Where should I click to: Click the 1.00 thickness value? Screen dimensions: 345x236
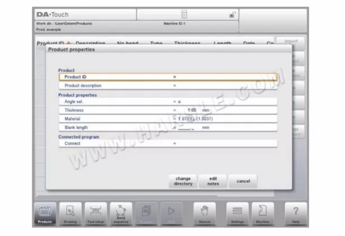[x=192, y=110]
